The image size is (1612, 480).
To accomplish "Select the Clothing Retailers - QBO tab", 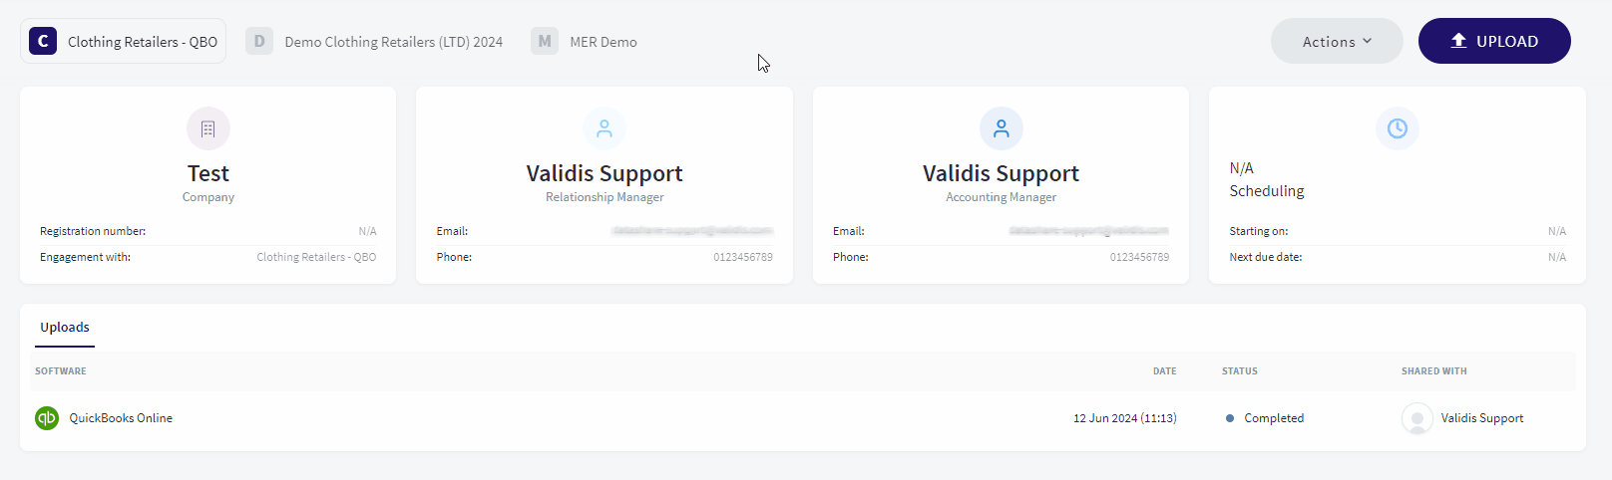I will click(x=123, y=41).
